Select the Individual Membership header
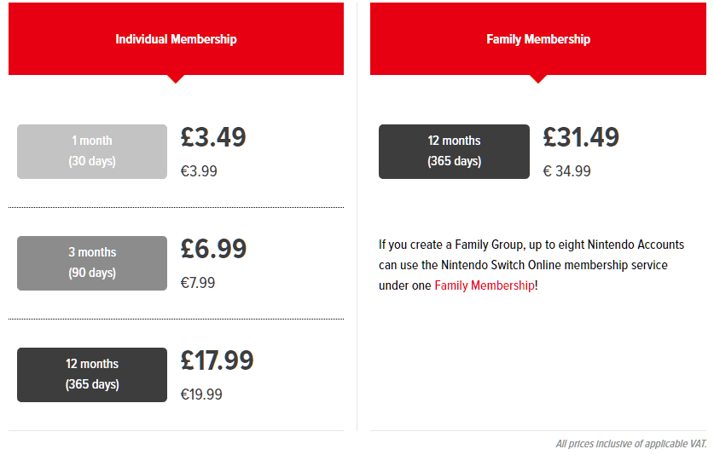Image resolution: width=714 pixels, height=455 pixels. coord(176,38)
